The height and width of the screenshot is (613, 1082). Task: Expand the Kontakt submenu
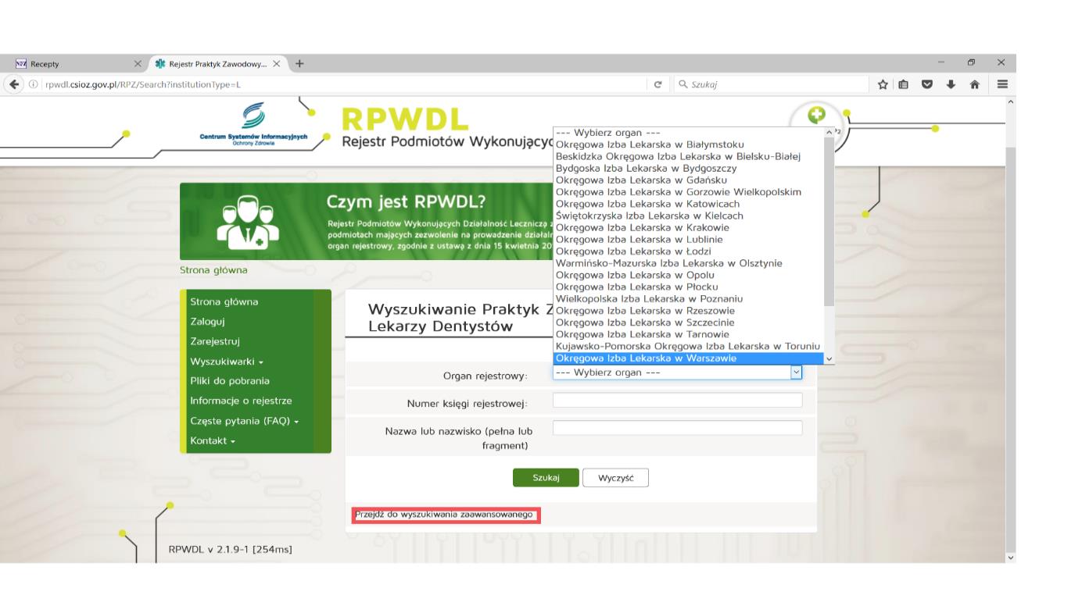213,440
